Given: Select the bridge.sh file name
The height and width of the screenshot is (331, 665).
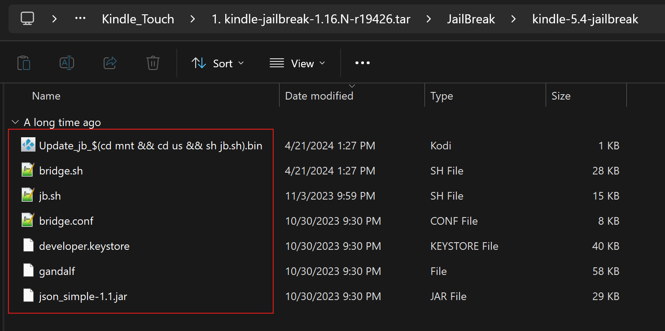Looking at the screenshot, I should tap(61, 171).
